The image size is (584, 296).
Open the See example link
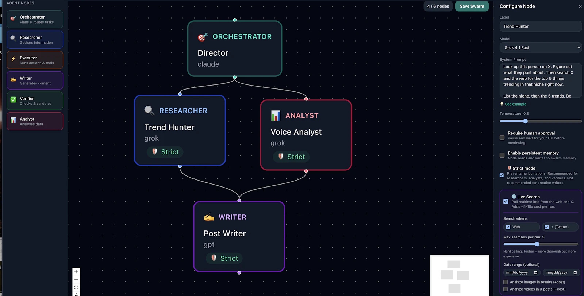515,104
